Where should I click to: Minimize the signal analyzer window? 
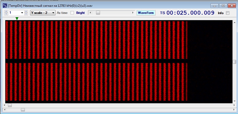click(214, 6)
